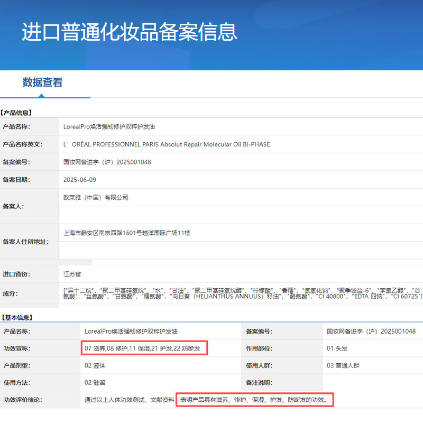The height and width of the screenshot is (423, 423).
Task: Click the 功效宣称: label
Action: click(x=17, y=348)
